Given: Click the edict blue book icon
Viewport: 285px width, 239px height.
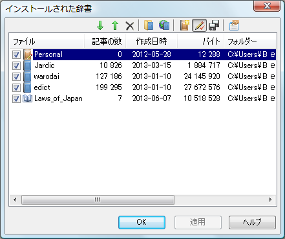Looking at the screenshot, I should point(27,87).
